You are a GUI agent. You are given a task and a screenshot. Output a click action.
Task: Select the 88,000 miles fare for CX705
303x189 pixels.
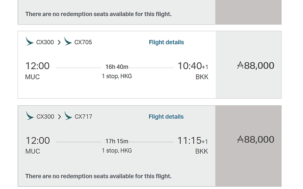pyautogui.click(x=256, y=66)
